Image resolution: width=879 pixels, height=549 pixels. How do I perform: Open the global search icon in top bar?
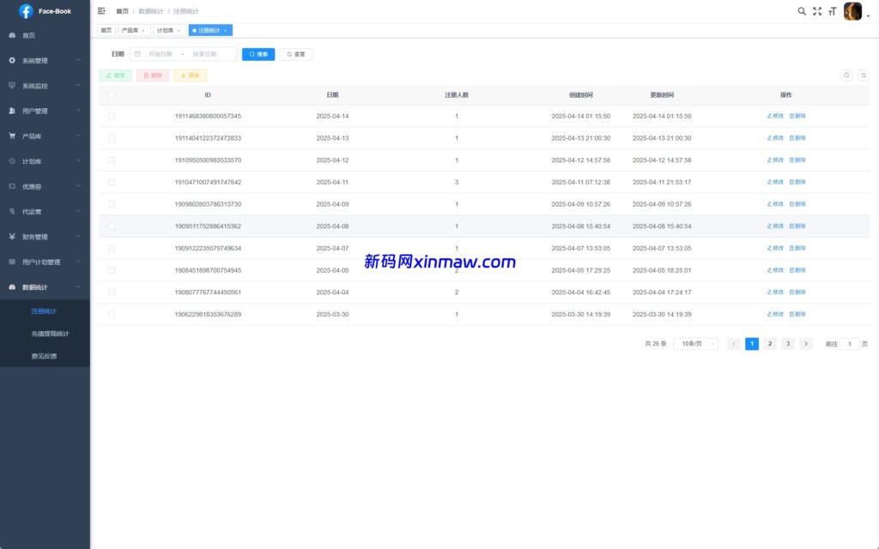tap(801, 11)
